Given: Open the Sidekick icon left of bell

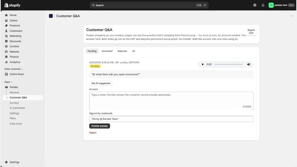Looking at the screenshot, I should [255, 5].
